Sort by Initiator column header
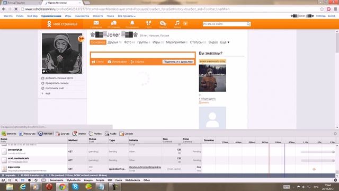The height and width of the screenshot is (191, 339). pyautogui.click(x=145, y=140)
